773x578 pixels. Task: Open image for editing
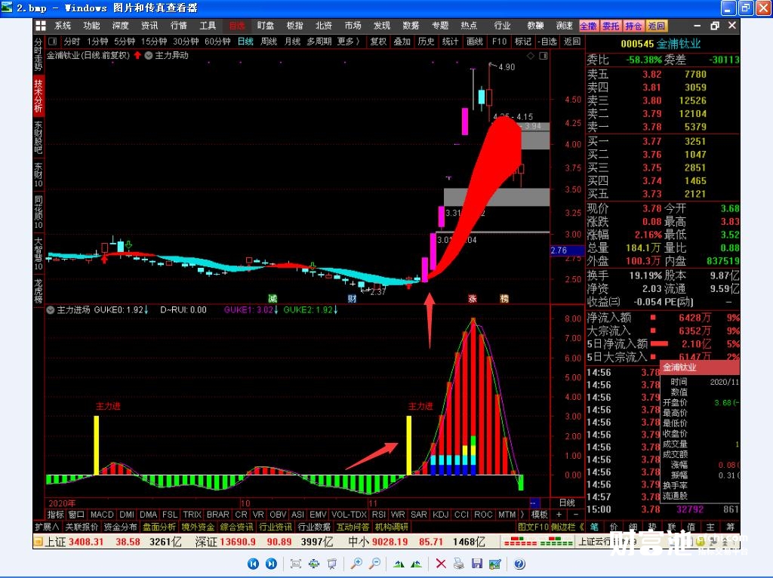495,564
